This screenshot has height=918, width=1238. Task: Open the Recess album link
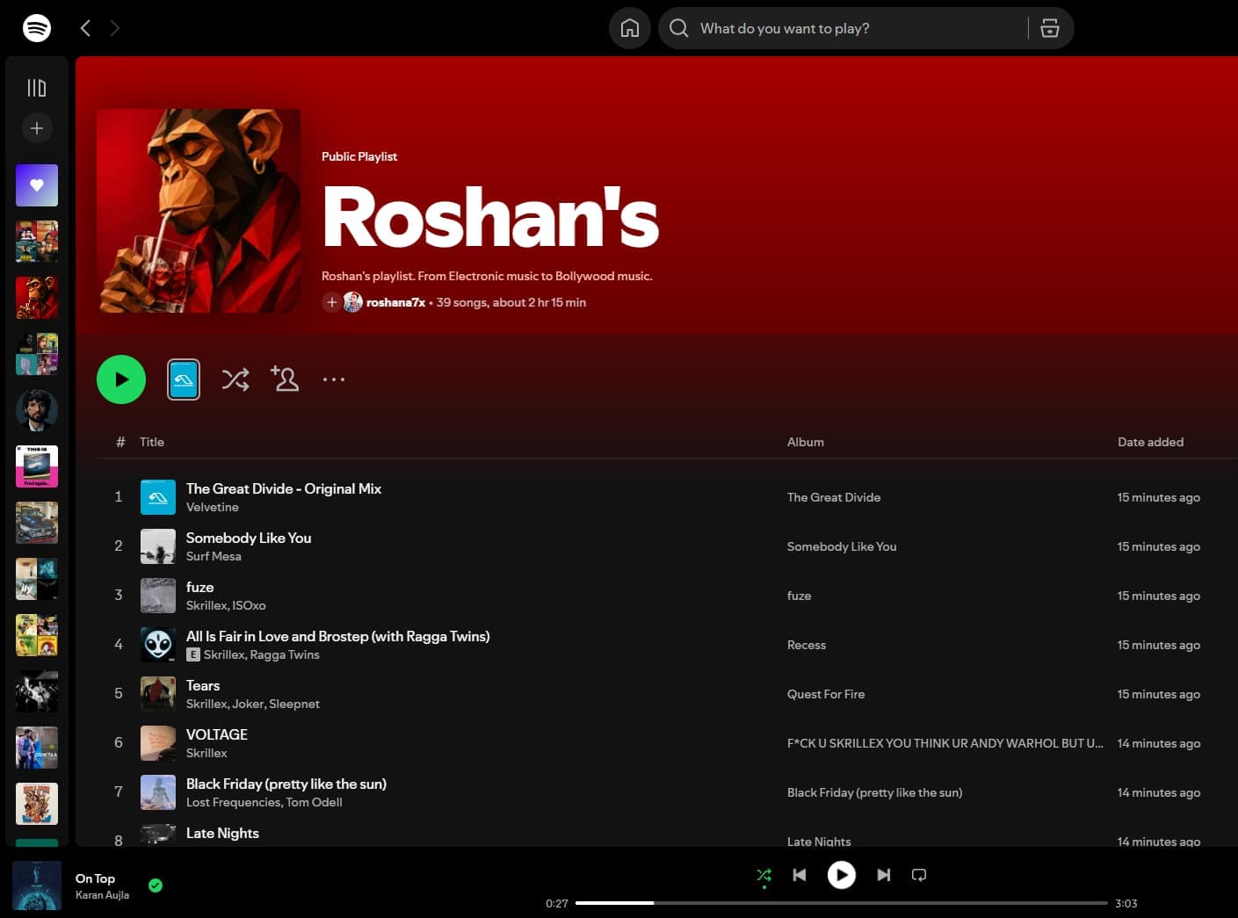pos(807,645)
